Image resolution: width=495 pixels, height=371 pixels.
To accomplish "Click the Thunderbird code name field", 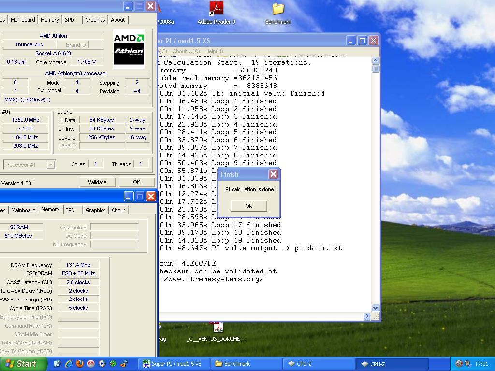I will 29,44.
